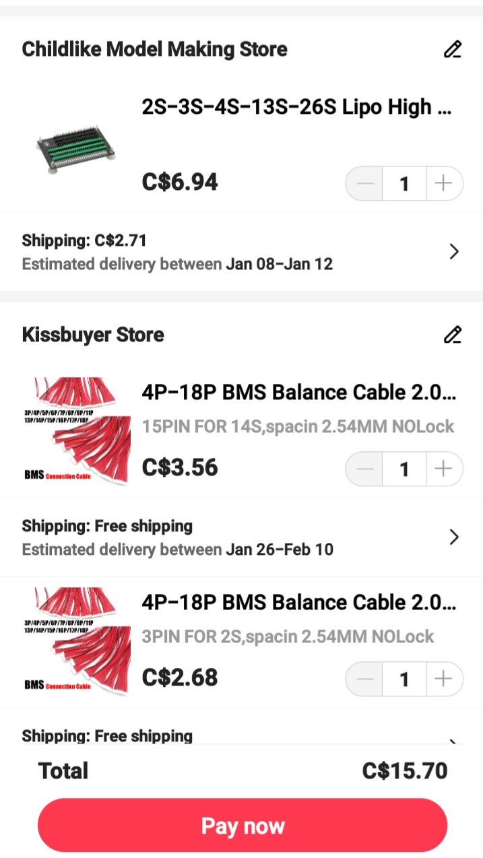Select the 3PIN cable quantity field

click(404, 679)
